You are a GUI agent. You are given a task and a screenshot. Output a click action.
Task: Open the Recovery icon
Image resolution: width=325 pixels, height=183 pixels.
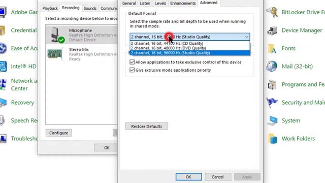click(x=3, y=103)
